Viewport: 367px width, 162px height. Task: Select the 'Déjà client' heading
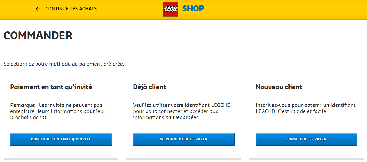[149, 87]
